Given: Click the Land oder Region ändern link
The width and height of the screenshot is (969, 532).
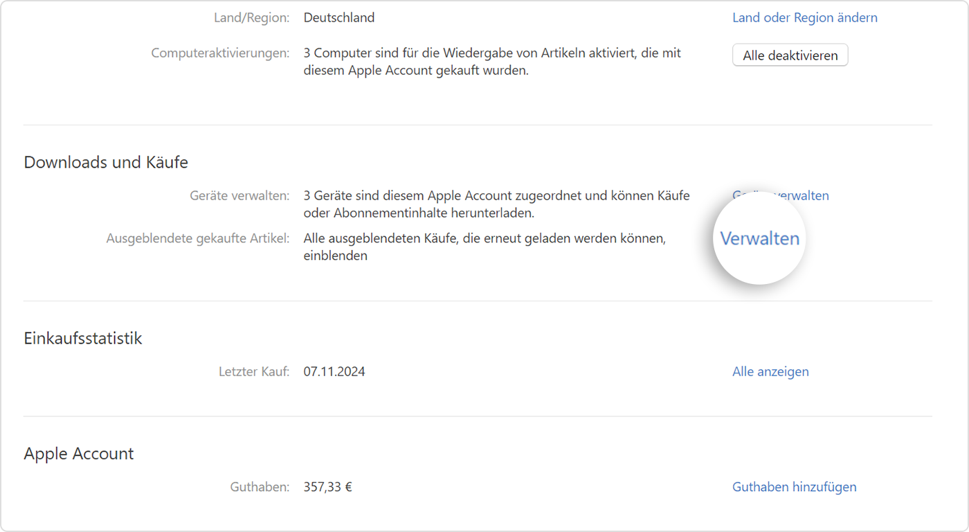Looking at the screenshot, I should [804, 17].
